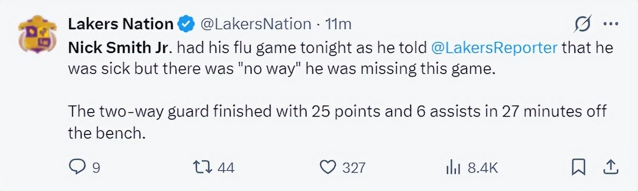The image size is (638, 191).
Task: Click the Grok circle-slash icon
Action: (x=583, y=23)
